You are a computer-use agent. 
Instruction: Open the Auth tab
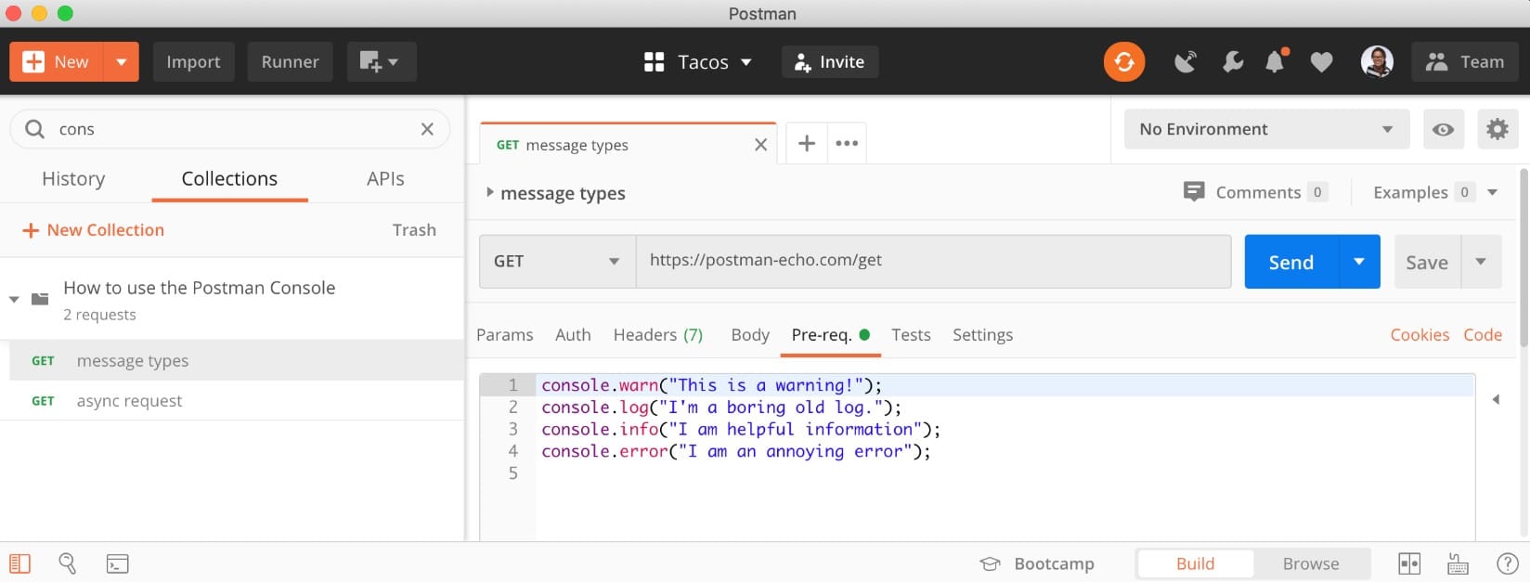pyautogui.click(x=573, y=335)
